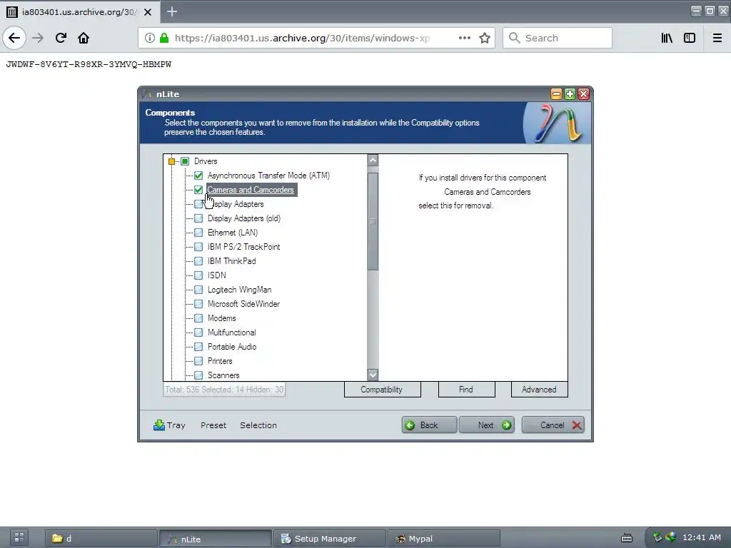Check the ISDN checkbox
The width and height of the screenshot is (731, 548).
tap(198, 275)
